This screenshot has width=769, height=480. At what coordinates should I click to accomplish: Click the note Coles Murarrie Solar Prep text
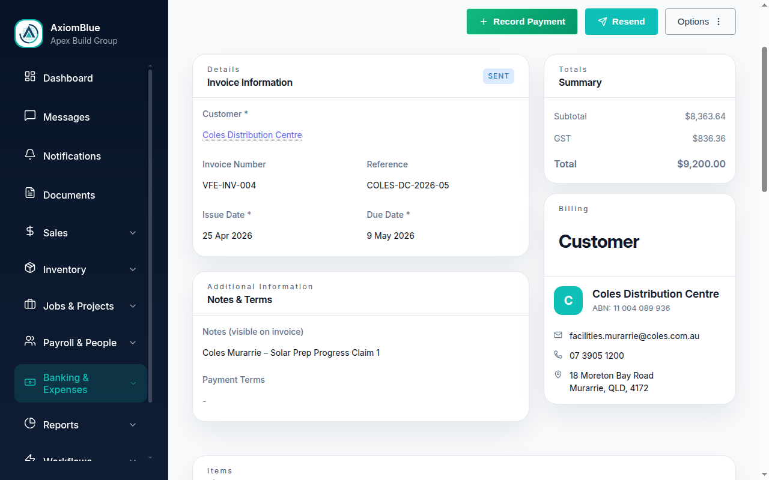pos(291,353)
